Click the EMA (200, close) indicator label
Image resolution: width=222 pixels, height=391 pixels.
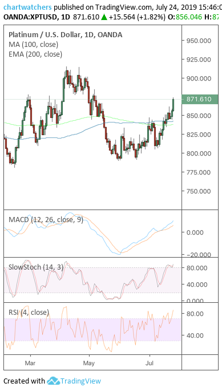click(35, 54)
